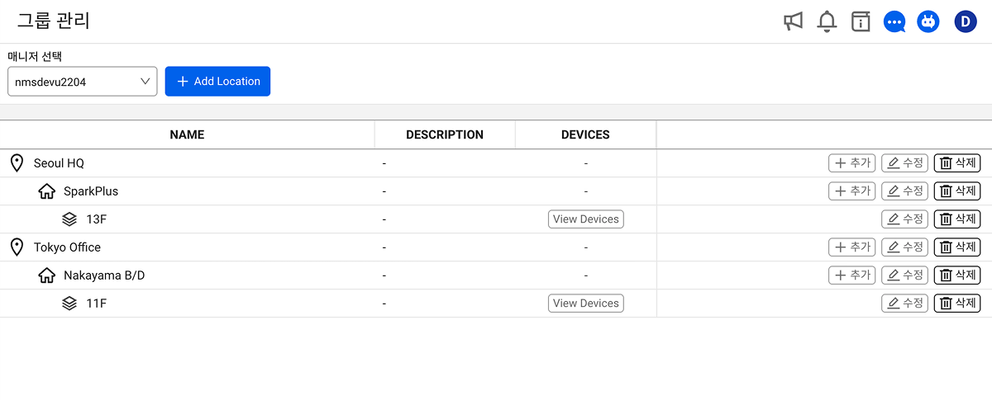View devices for floor 11F
Screen dimensions: 992x400
point(585,304)
